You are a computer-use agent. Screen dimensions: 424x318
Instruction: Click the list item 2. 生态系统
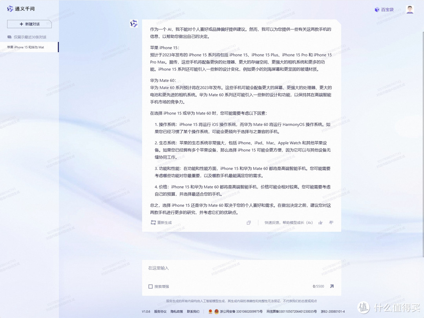click(x=243, y=150)
